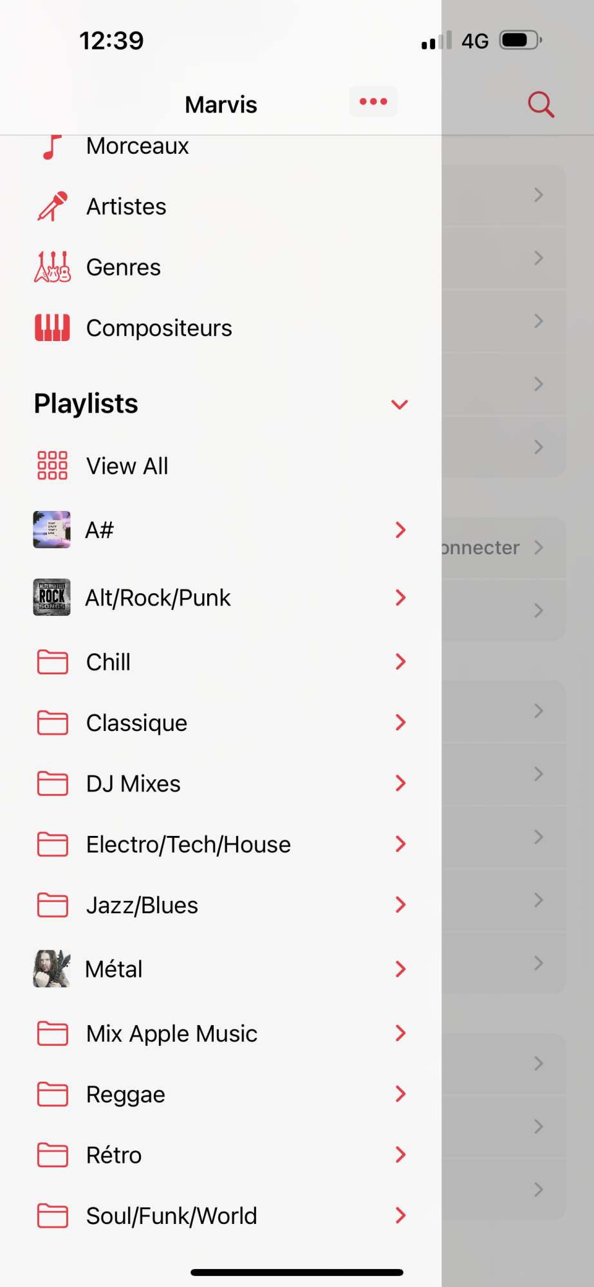Click the microphone Artistes icon
This screenshot has height=1287, width=594.
tap(52, 207)
